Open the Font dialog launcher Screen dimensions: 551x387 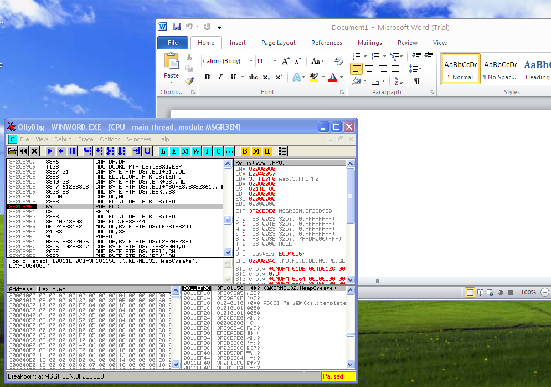pyautogui.click(x=342, y=93)
